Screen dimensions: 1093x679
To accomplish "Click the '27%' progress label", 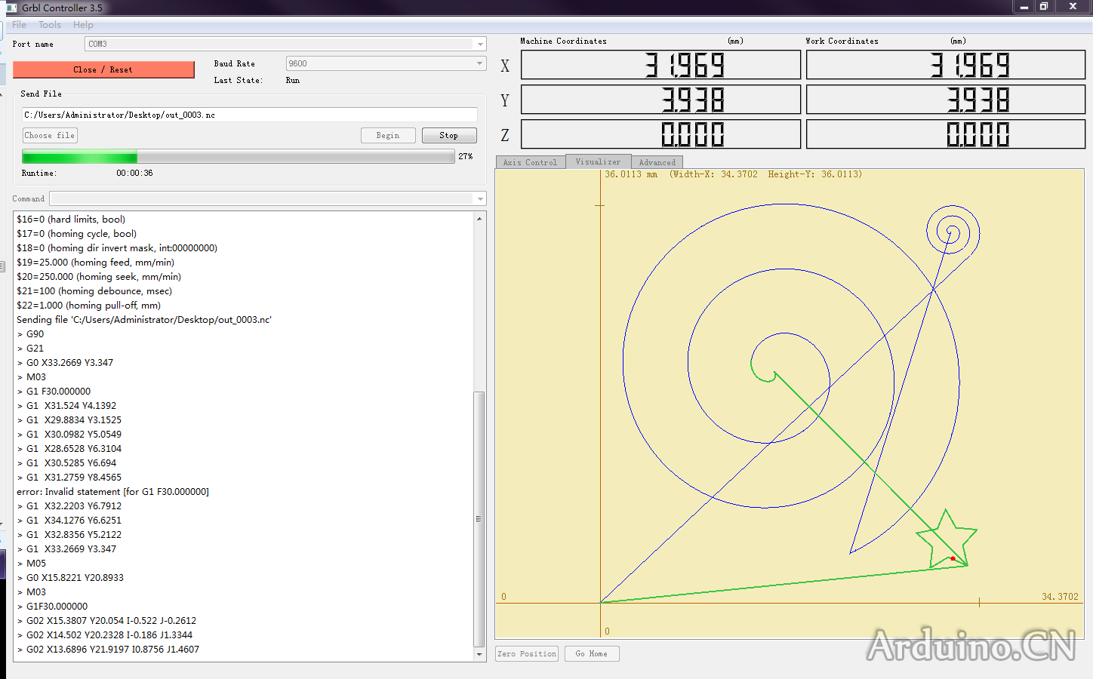I will click(x=466, y=157).
